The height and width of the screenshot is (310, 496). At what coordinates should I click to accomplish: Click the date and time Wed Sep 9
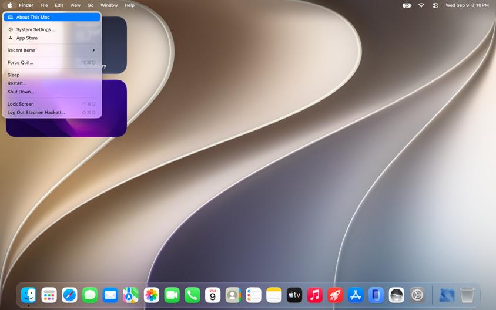click(467, 5)
